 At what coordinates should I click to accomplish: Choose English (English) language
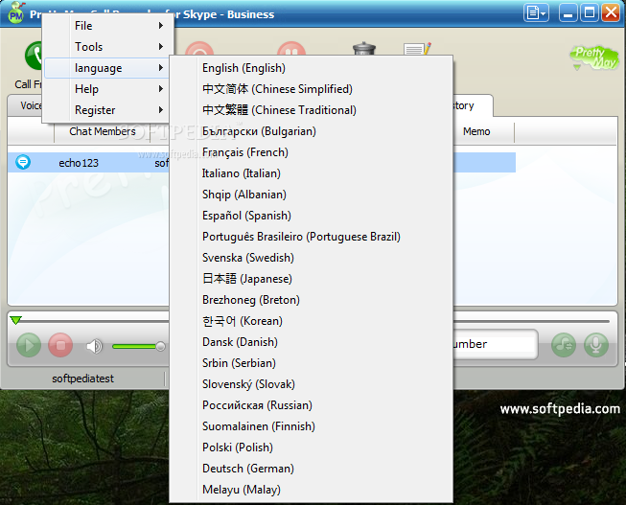click(x=312, y=68)
